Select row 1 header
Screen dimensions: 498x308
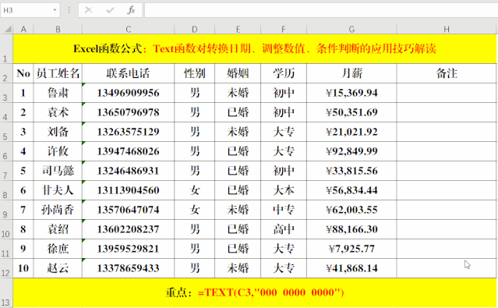(6, 48)
